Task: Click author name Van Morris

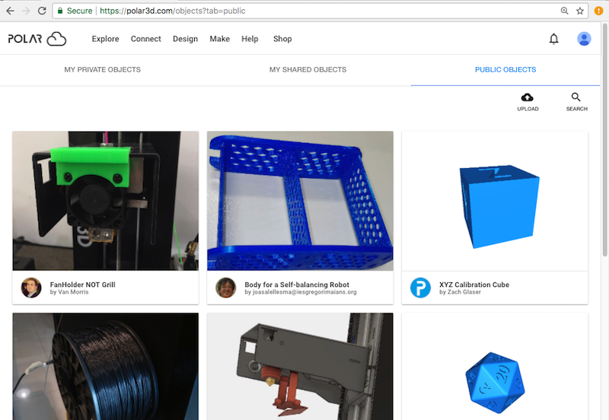Action: click(x=73, y=292)
